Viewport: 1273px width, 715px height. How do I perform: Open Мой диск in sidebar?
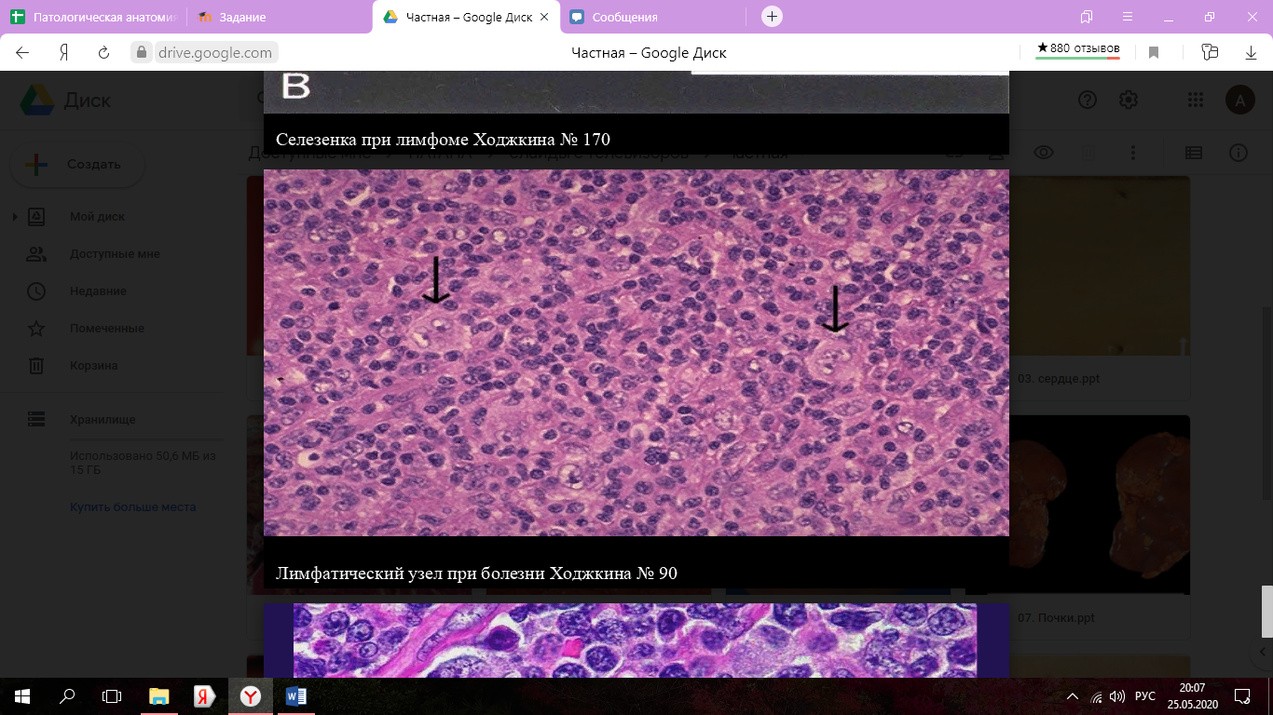(x=97, y=217)
